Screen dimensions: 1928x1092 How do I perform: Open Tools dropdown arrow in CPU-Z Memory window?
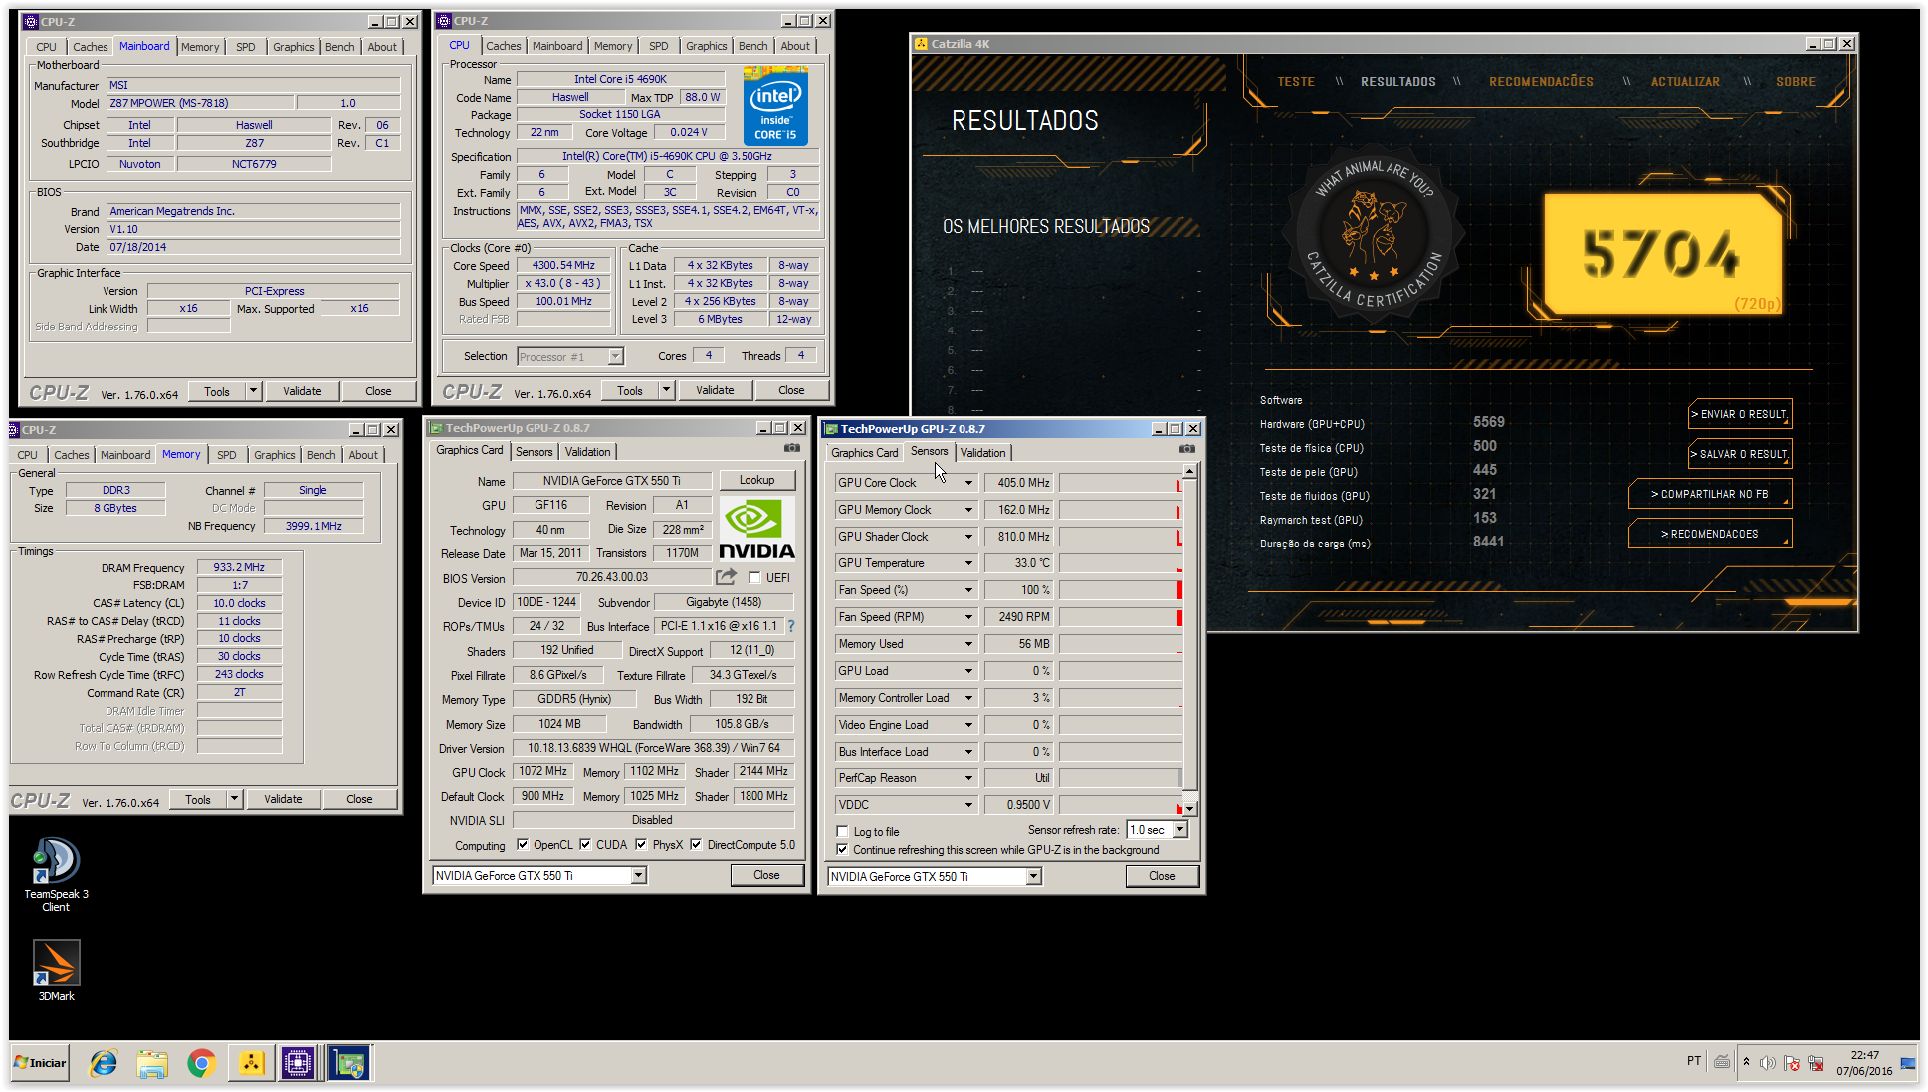235,799
